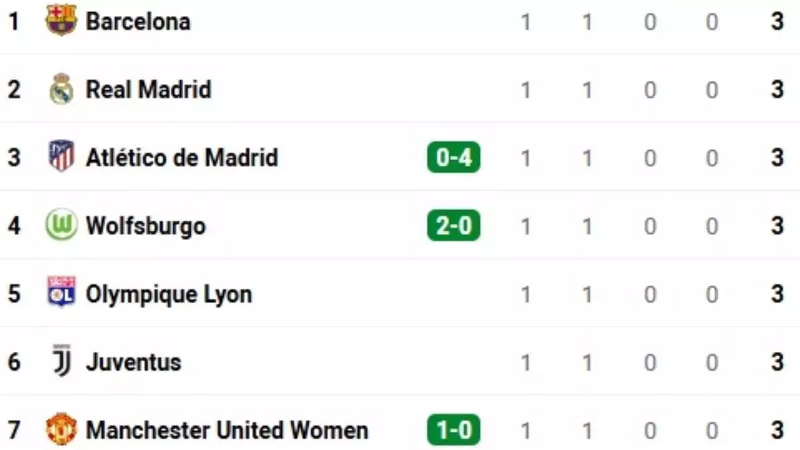This screenshot has height=450, width=800.
Task: Click the Juventus club crest
Action: [x=61, y=362]
